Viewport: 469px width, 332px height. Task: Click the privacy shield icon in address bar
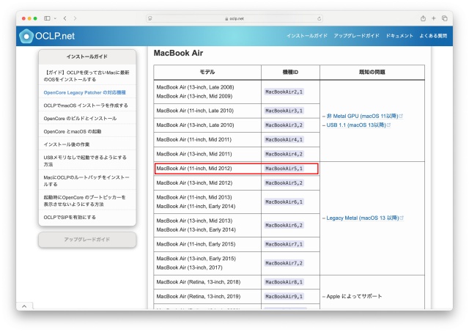click(x=150, y=18)
